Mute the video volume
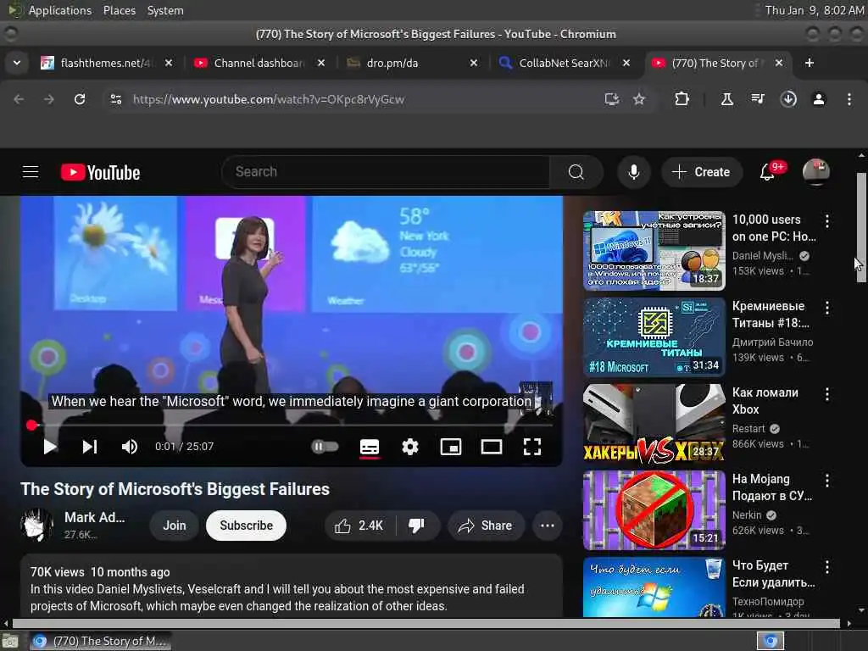Image resolution: width=868 pixels, height=651 pixels. click(x=129, y=447)
